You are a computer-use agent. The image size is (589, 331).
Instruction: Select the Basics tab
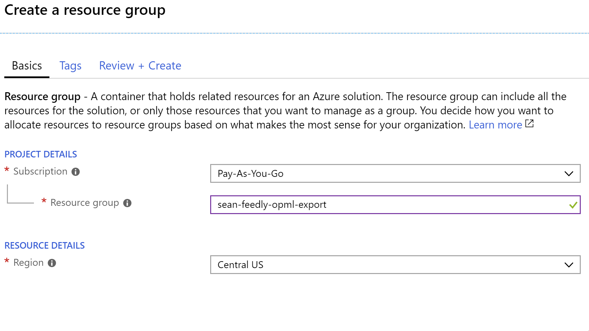(26, 66)
